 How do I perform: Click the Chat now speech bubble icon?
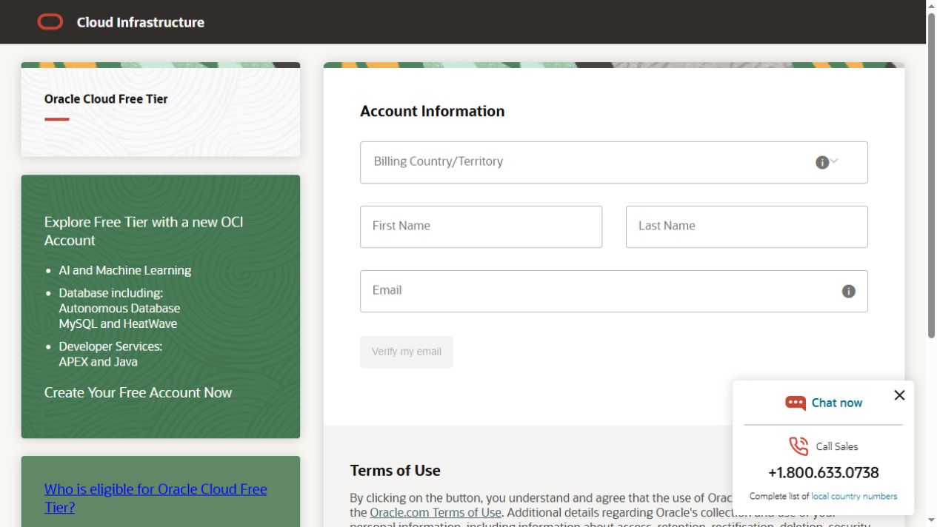(x=796, y=403)
